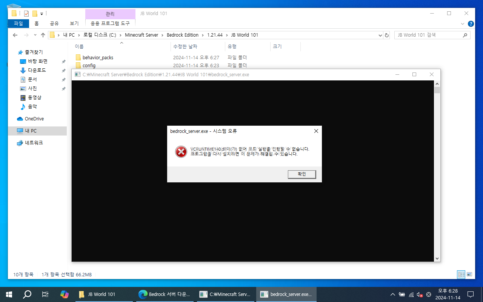Click the Properties quick access icon
This screenshot has height=302, width=483.
[x=26, y=14]
